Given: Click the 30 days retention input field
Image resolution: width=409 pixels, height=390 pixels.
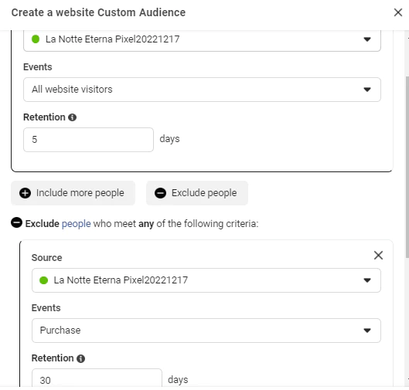Looking at the screenshot, I should coord(97,378).
